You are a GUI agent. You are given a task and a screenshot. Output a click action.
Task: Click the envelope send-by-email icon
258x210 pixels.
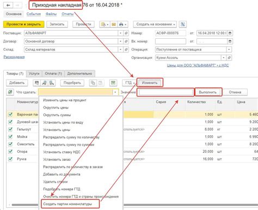coord(114,24)
